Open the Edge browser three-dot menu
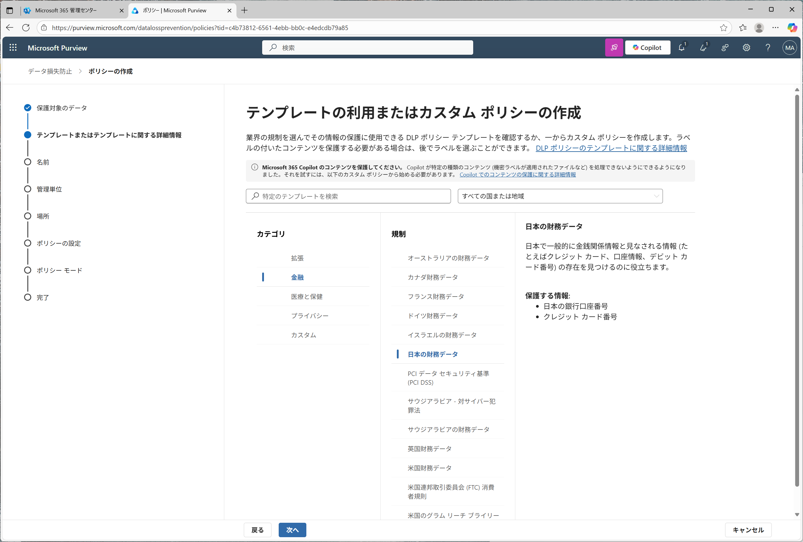This screenshot has width=803, height=542. click(776, 28)
